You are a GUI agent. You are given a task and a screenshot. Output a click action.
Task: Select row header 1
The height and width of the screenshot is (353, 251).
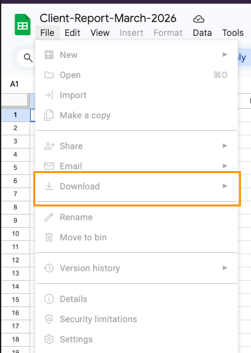15,115
